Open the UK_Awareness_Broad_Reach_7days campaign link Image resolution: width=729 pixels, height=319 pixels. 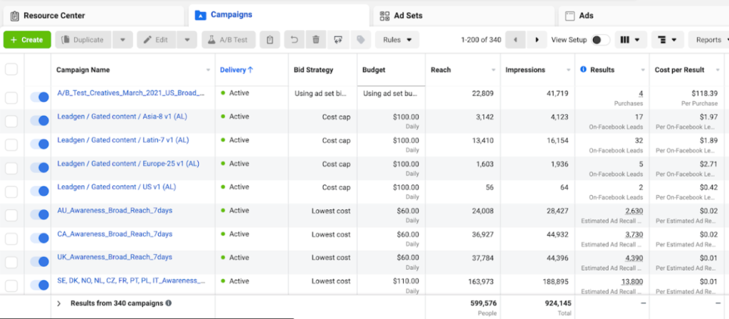[x=115, y=257]
